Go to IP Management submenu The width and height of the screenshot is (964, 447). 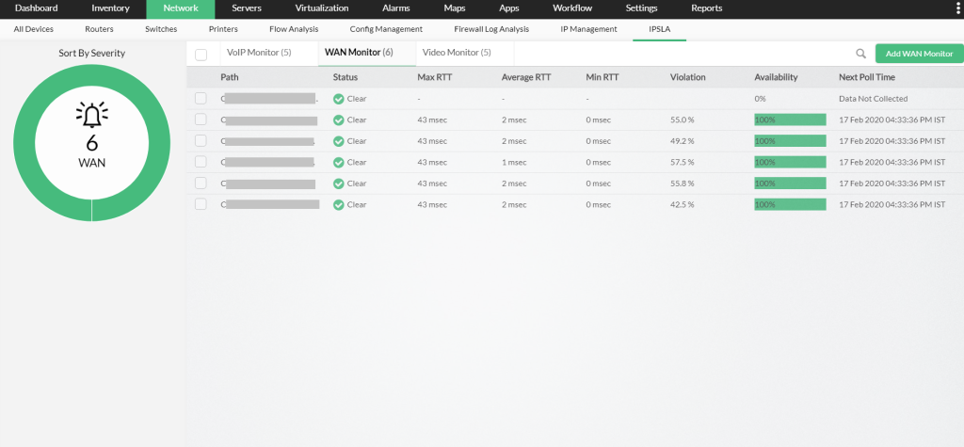[589, 29]
